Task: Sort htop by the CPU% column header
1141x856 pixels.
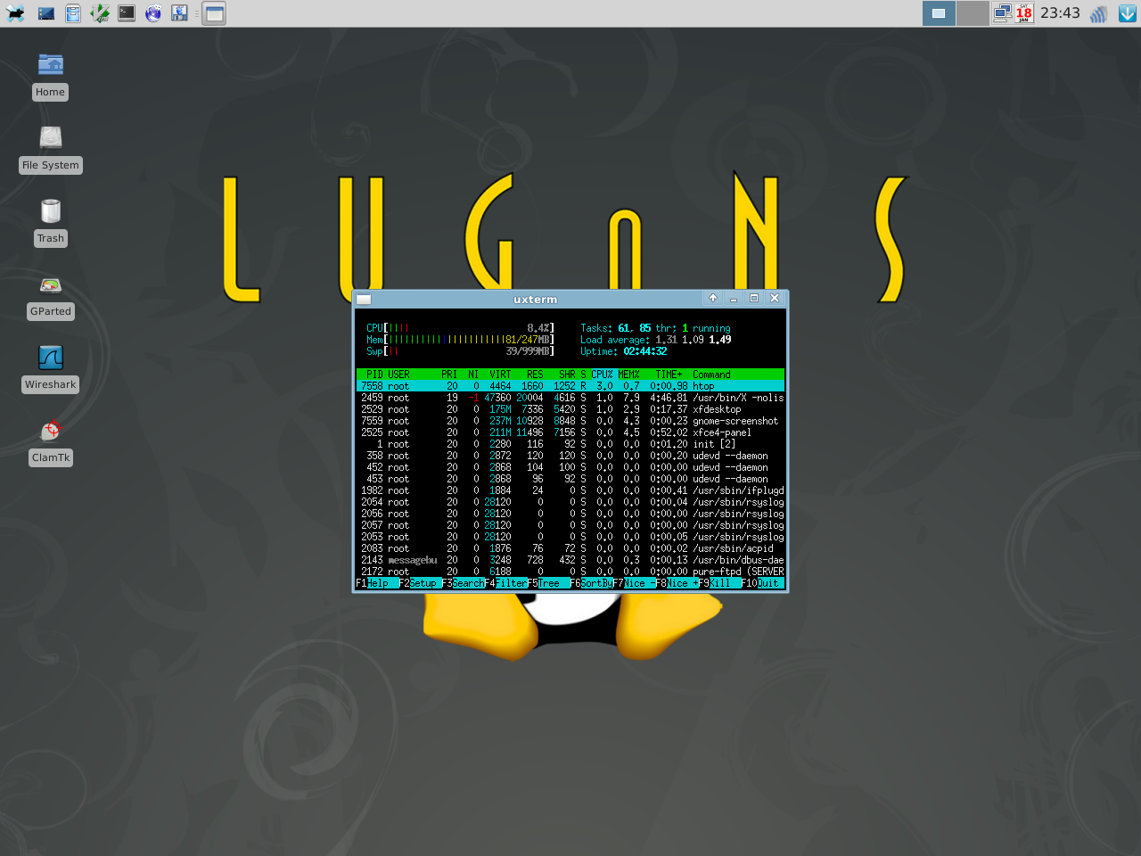Action: pyautogui.click(x=602, y=374)
